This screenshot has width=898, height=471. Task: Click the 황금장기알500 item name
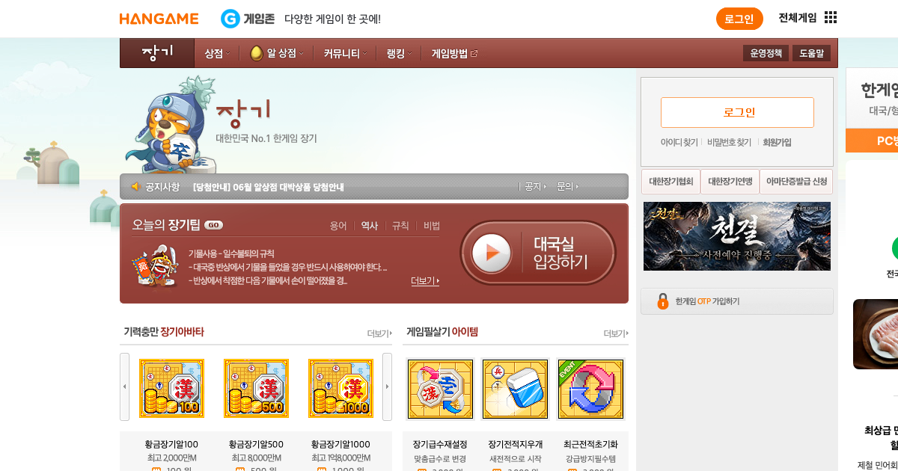256,444
